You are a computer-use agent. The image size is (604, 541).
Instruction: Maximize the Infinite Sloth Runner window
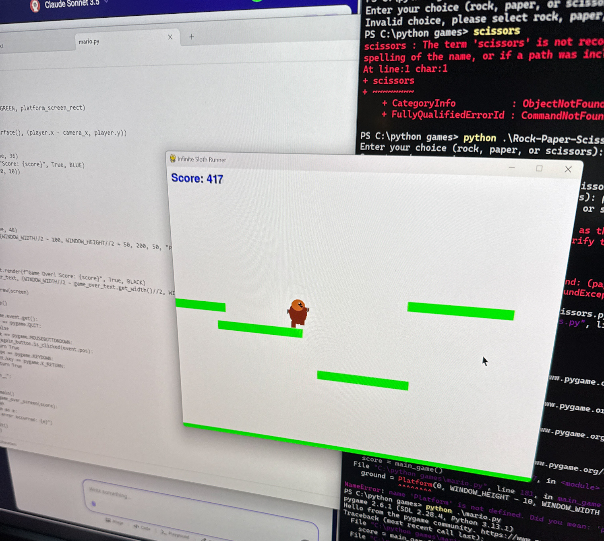539,168
